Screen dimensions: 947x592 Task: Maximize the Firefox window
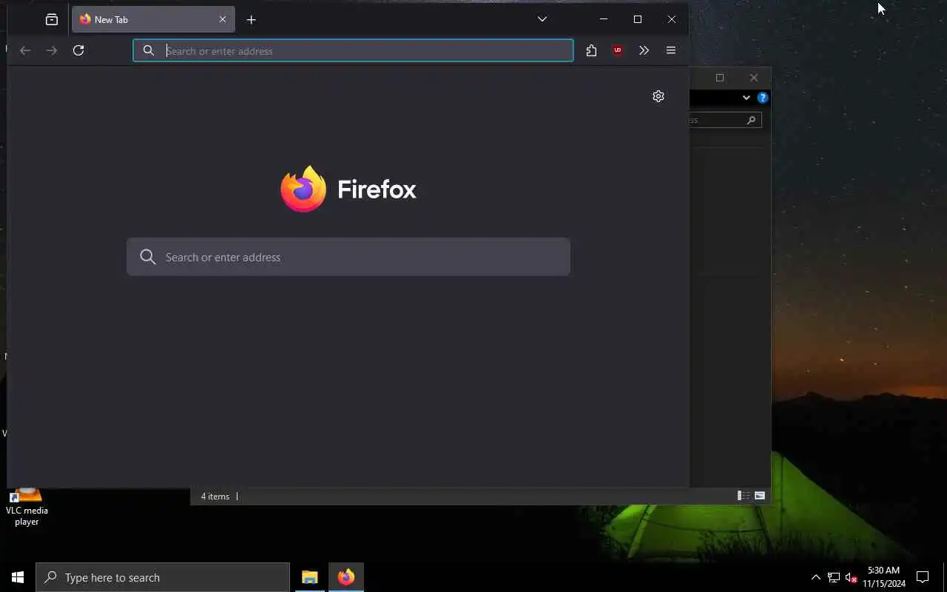point(638,19)
